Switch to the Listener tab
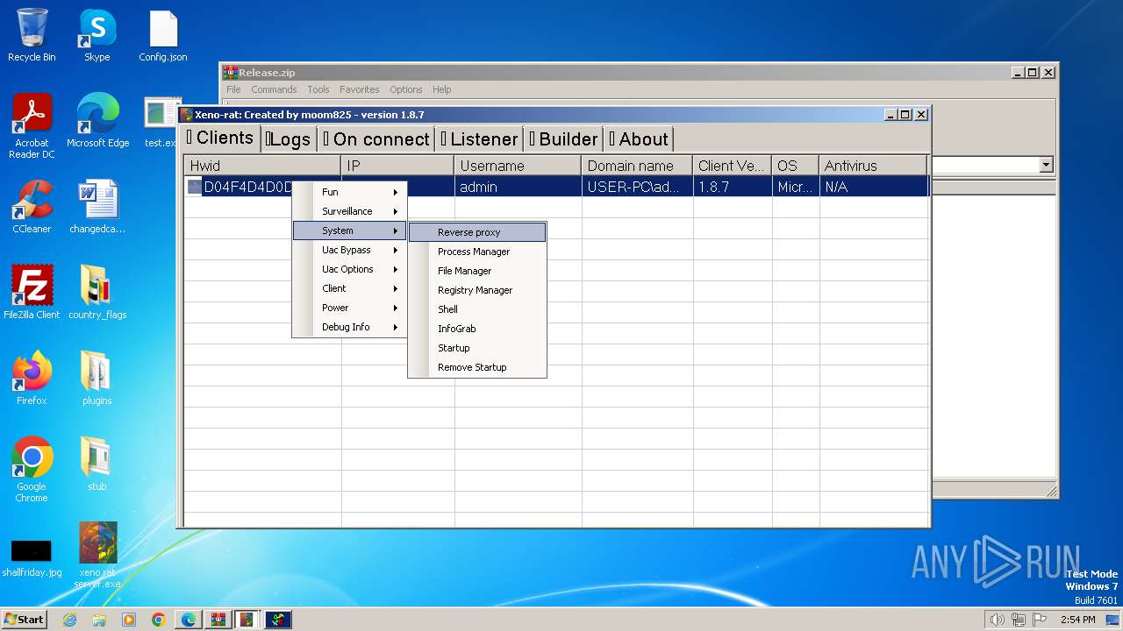 click(x=479, y=139)
